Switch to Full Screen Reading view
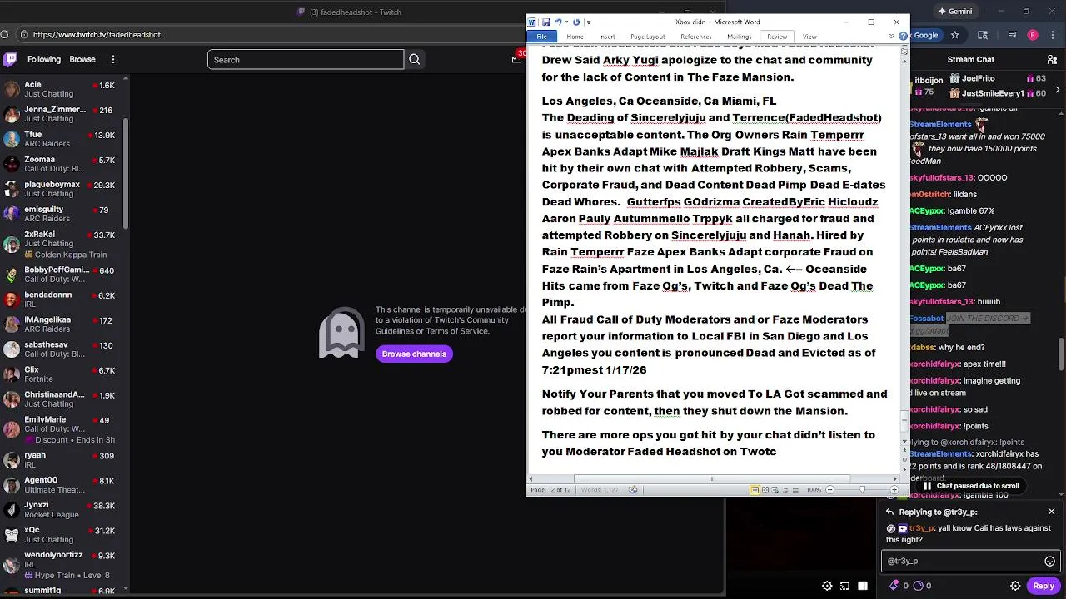The width and height of the screenshot is (1066, 599). [765, 489]
